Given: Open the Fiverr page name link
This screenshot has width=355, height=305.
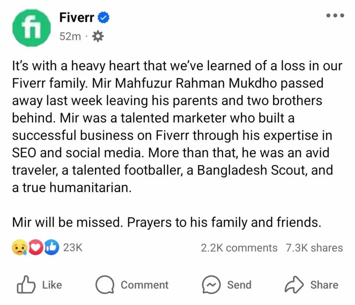Looking at the screenshot, I should tap(77, 17).
